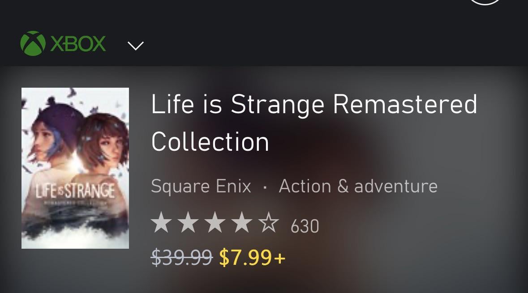Click the XBOX wordmark text
This screenshot has height=293, width=528.
[x=78, y=44]
